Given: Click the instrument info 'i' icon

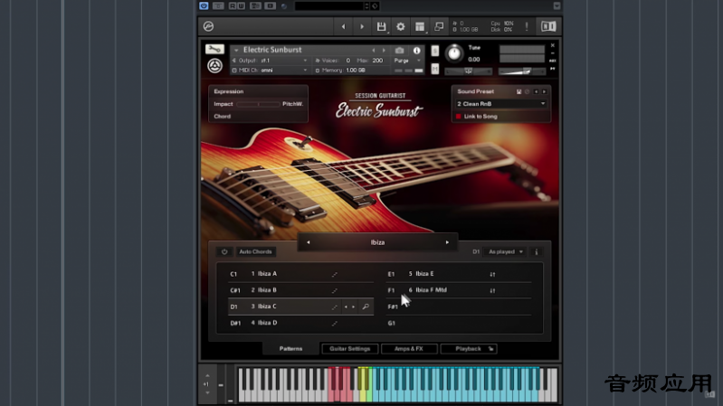Looking at the screenshot, I should click(x=417, y=51).
